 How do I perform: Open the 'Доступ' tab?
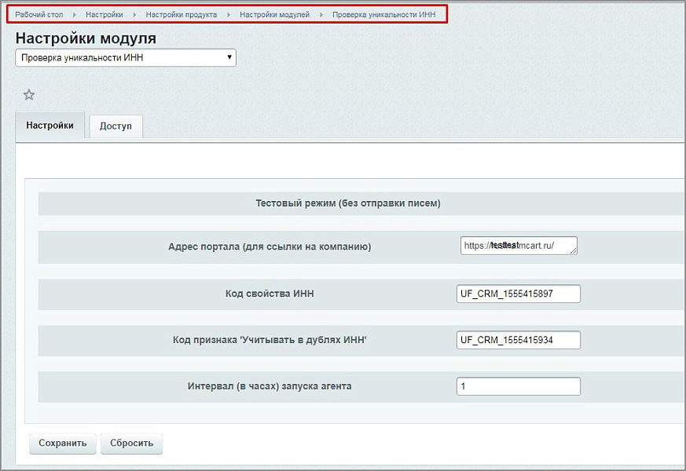[x=116, y=126]
